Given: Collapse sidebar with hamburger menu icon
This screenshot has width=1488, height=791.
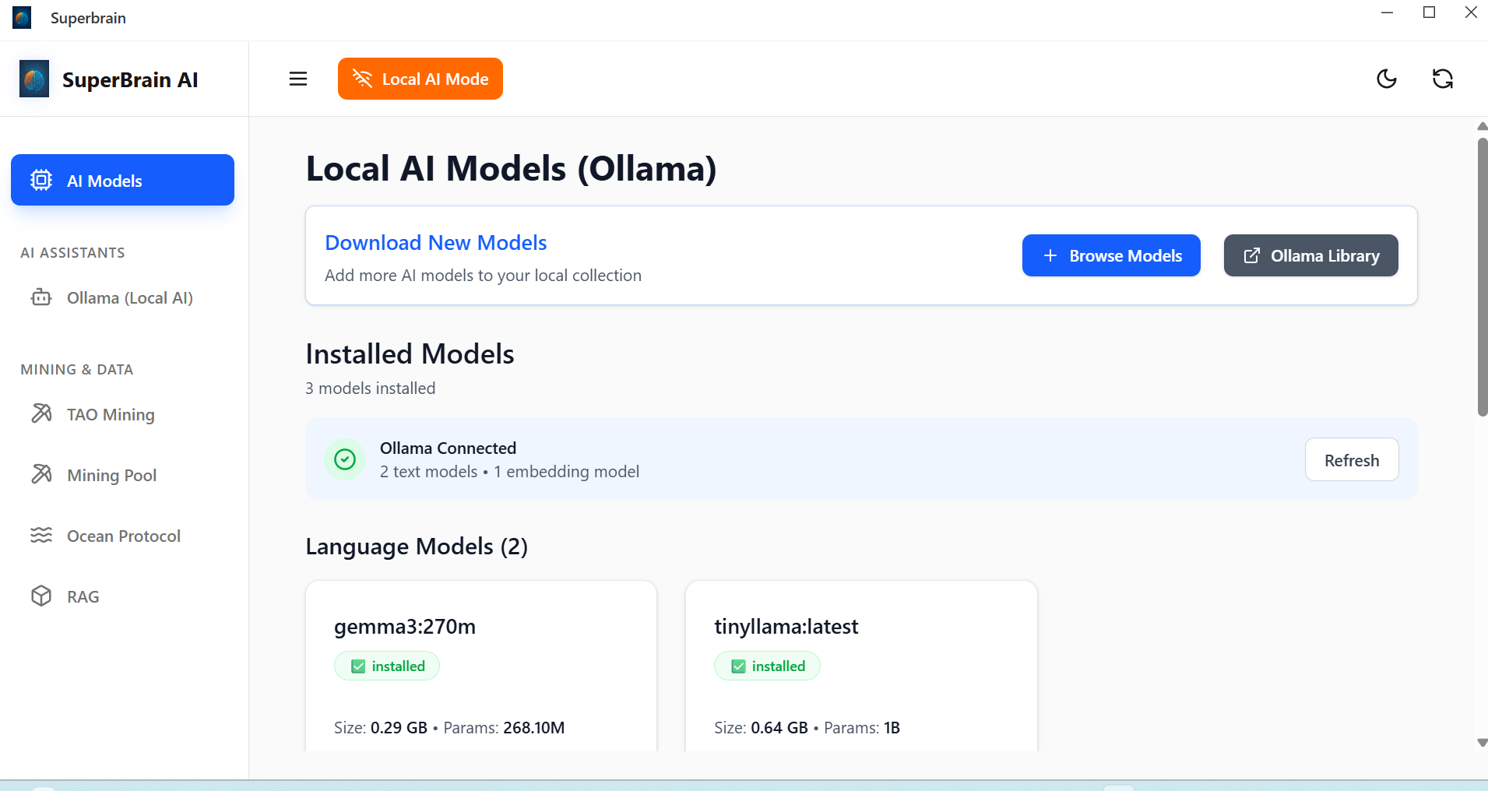Looking at the screenshot, I should [x=298, y=79].
